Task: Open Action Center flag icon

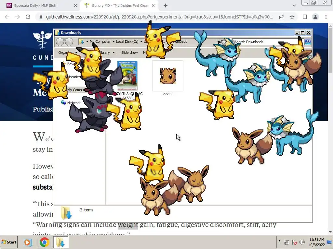Action: [294, 242]
